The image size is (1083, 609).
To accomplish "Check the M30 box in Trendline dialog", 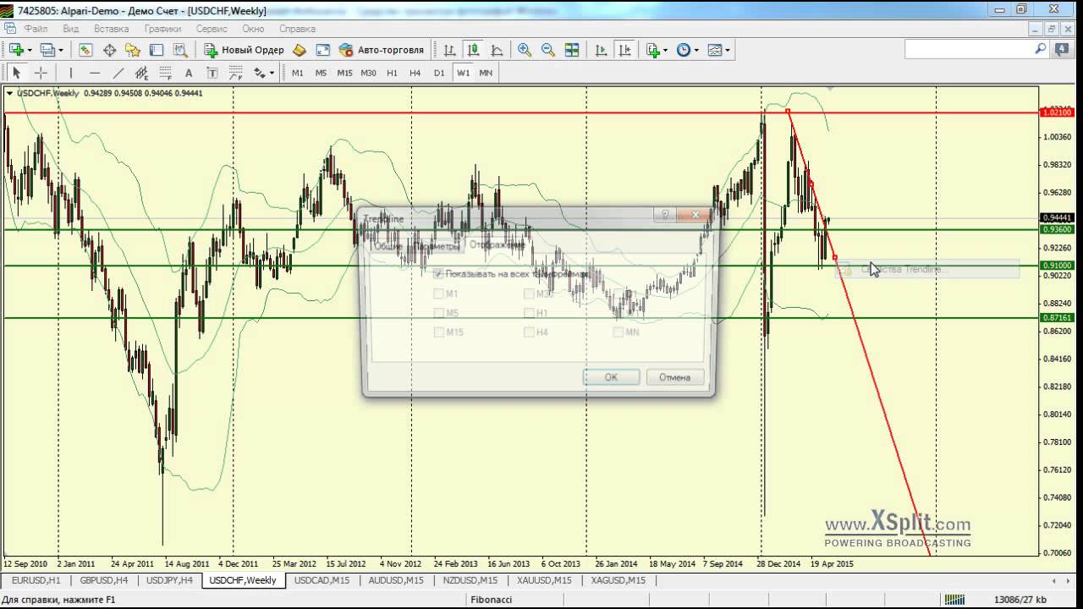I will click(x=529, y=294).
